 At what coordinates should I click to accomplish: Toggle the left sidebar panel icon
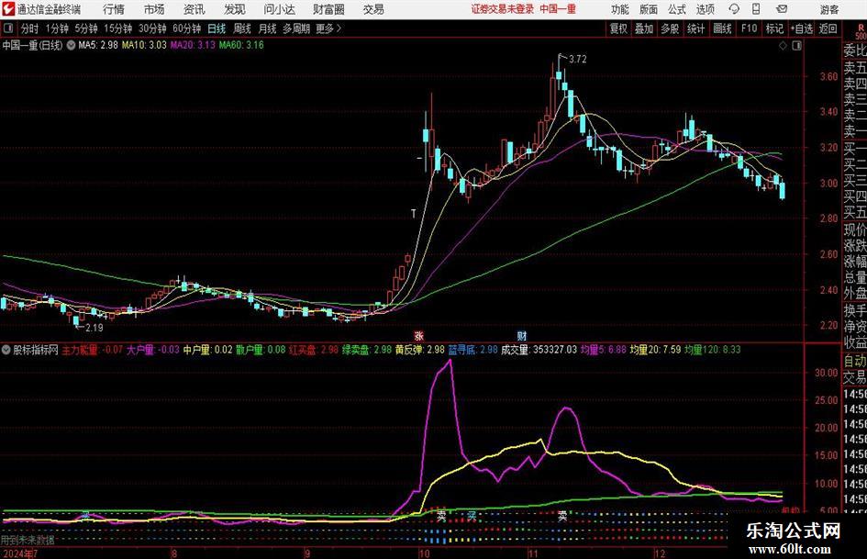click(8, 28)
